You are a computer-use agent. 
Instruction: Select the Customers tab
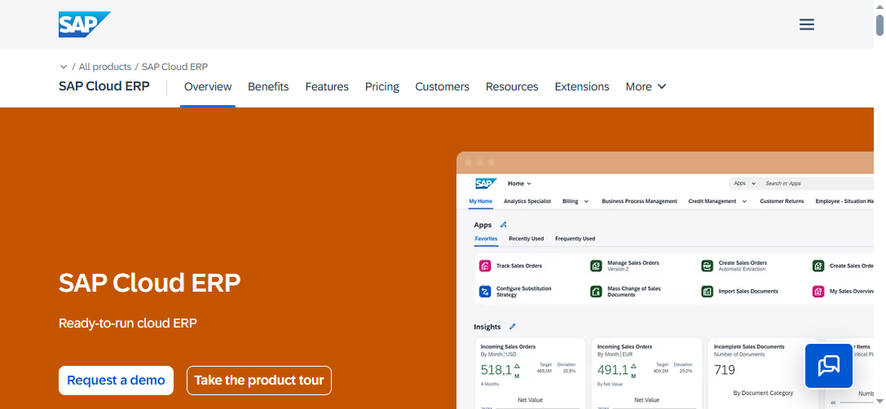442,86
